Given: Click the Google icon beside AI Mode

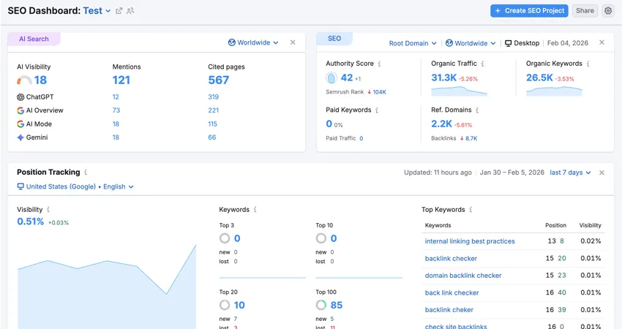Looking at the screenshot, I should coord(20,124).
